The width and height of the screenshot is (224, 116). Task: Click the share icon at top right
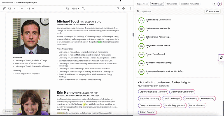pyautogui.click(x=214, y=4)
